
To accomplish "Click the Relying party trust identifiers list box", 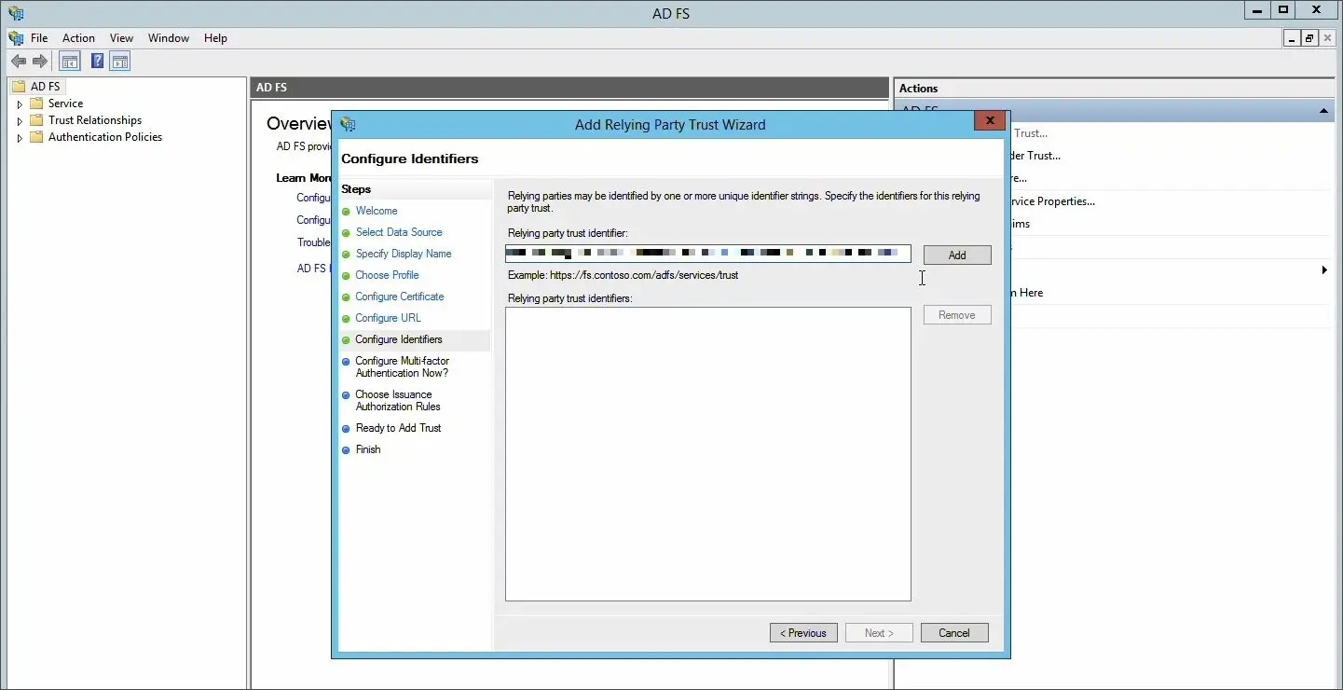I will 708,454.
